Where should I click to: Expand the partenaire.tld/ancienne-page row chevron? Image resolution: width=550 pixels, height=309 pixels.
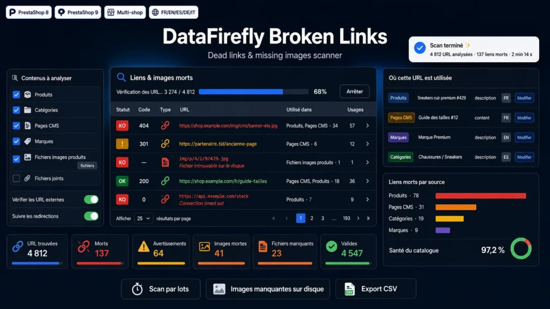coord(367,144)
